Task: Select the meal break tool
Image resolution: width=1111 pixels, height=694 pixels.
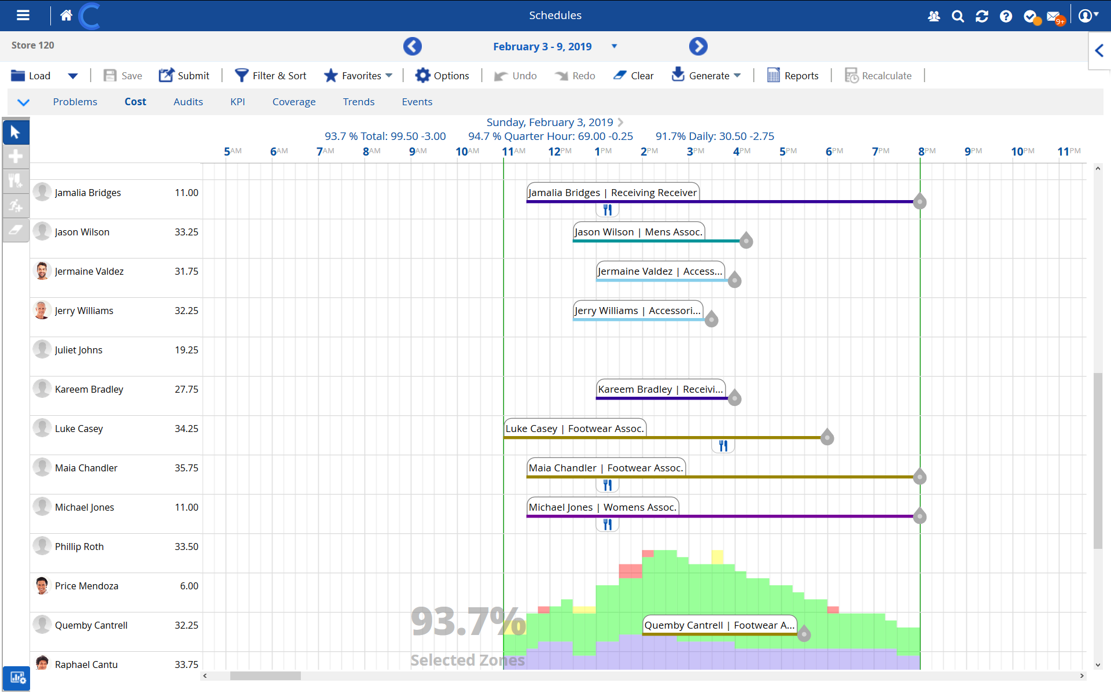Action: 16,181
